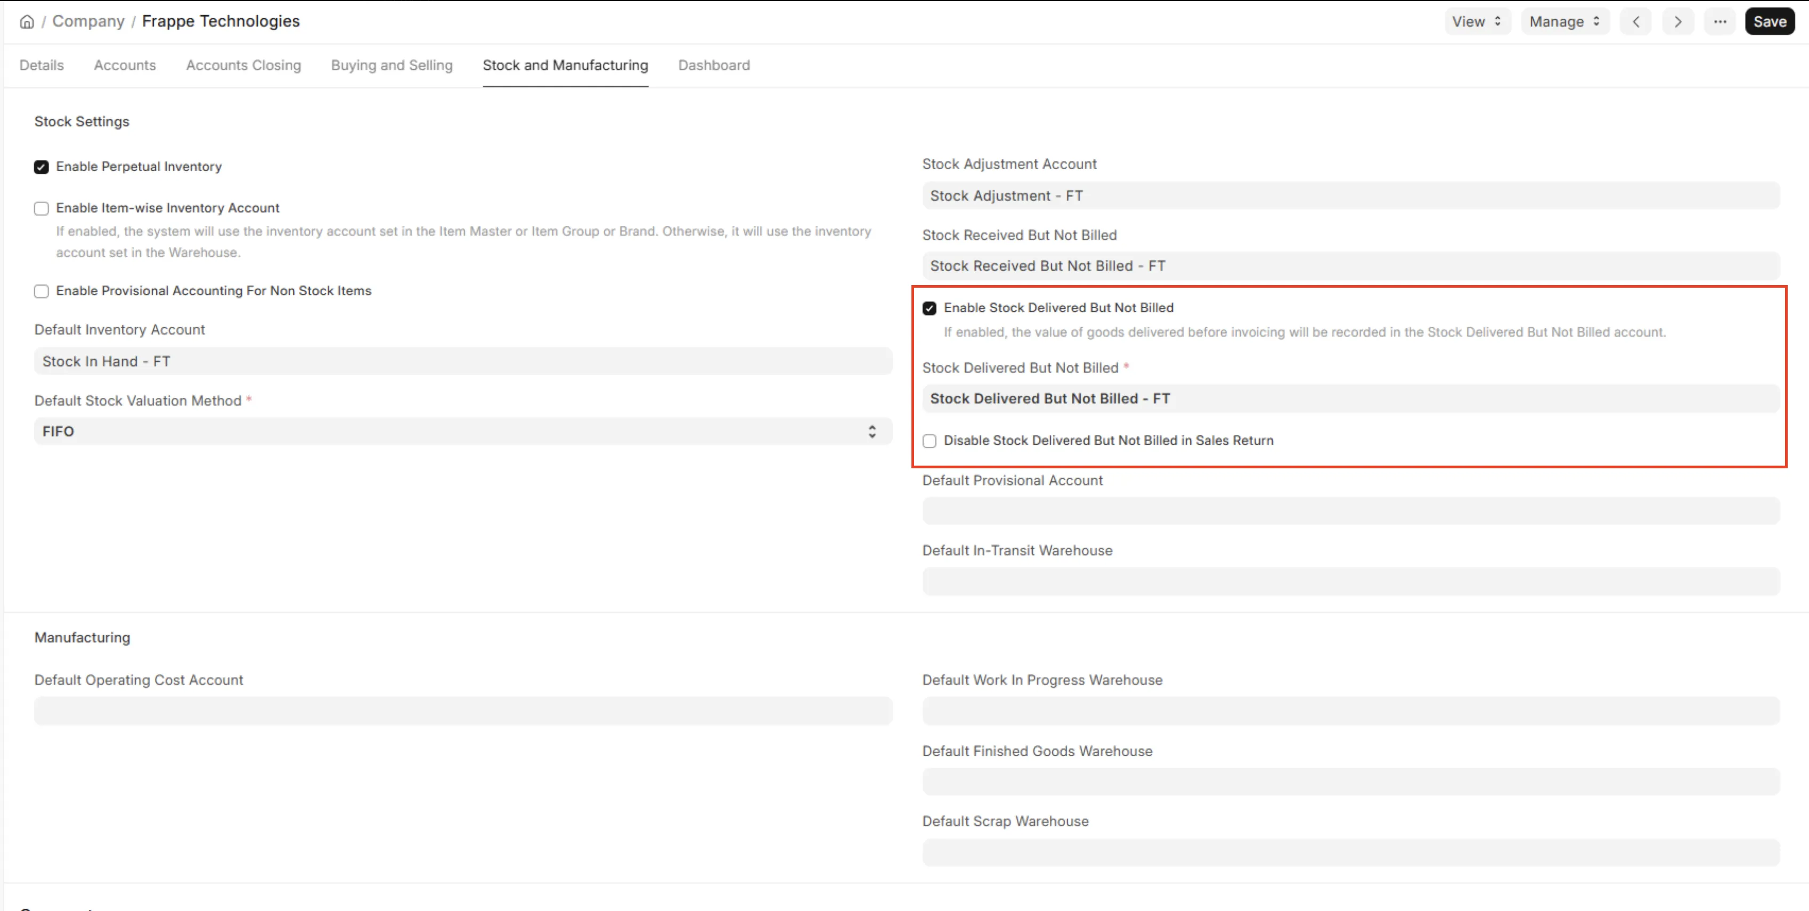Go to previous record arrow
1809x911 pixels.
click(1636, 22)
